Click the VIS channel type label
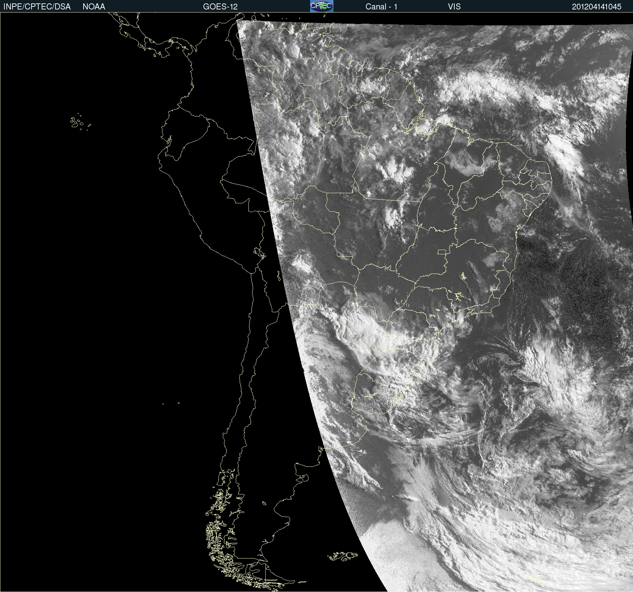Screen dimensions: 633x592 pyautogui.click(x=454, y=7)
